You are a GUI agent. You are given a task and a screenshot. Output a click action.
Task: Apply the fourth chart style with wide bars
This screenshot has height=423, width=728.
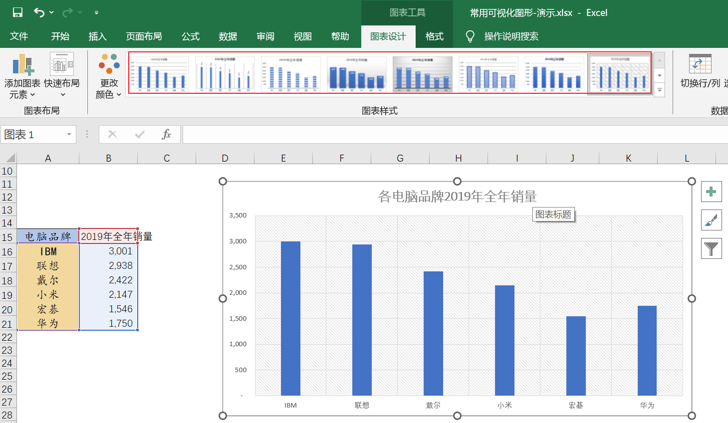357,74
